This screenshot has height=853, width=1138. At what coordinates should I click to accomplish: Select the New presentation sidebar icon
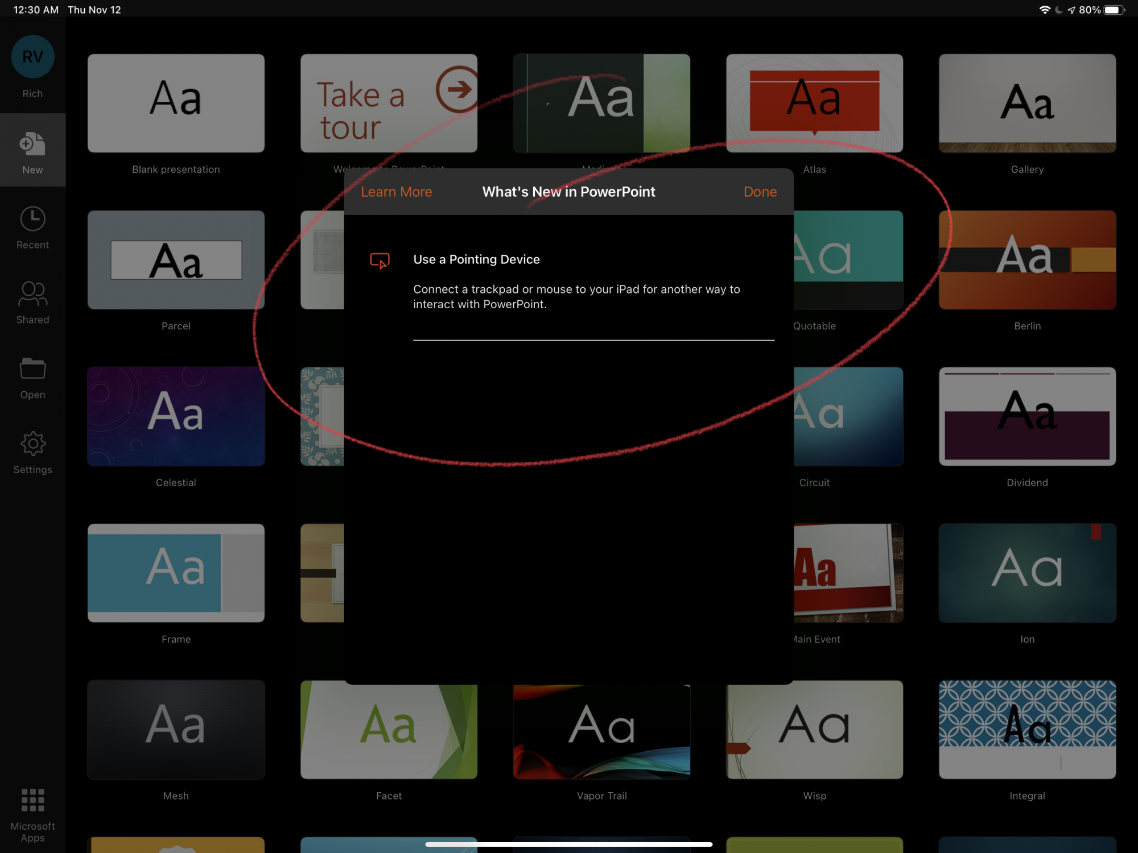[32, 145]
